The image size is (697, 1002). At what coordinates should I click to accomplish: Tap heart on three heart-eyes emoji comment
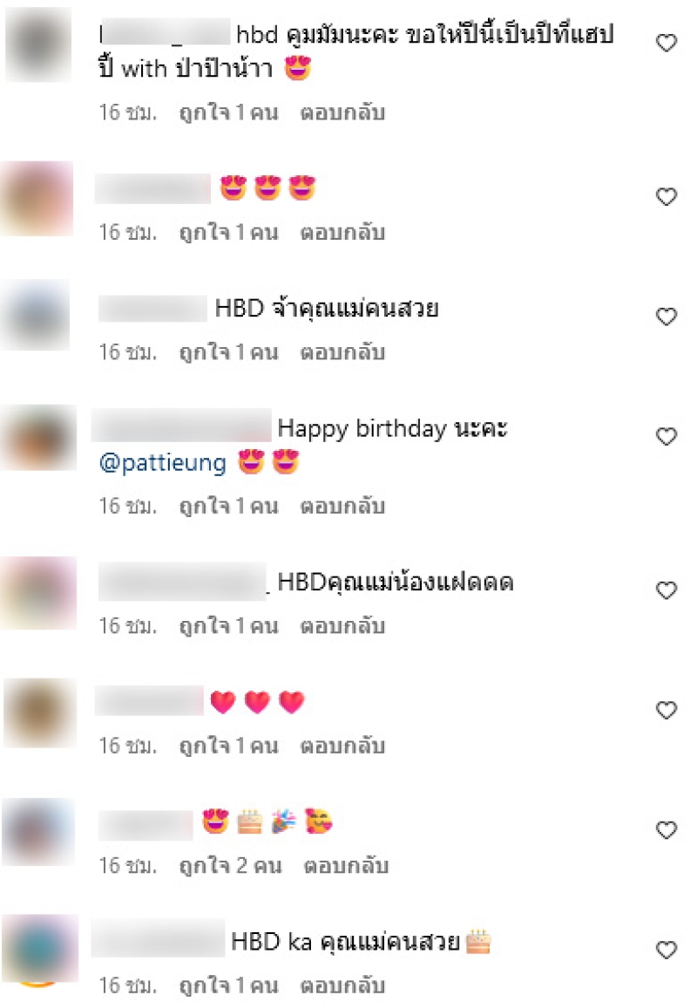coord(667,196)
